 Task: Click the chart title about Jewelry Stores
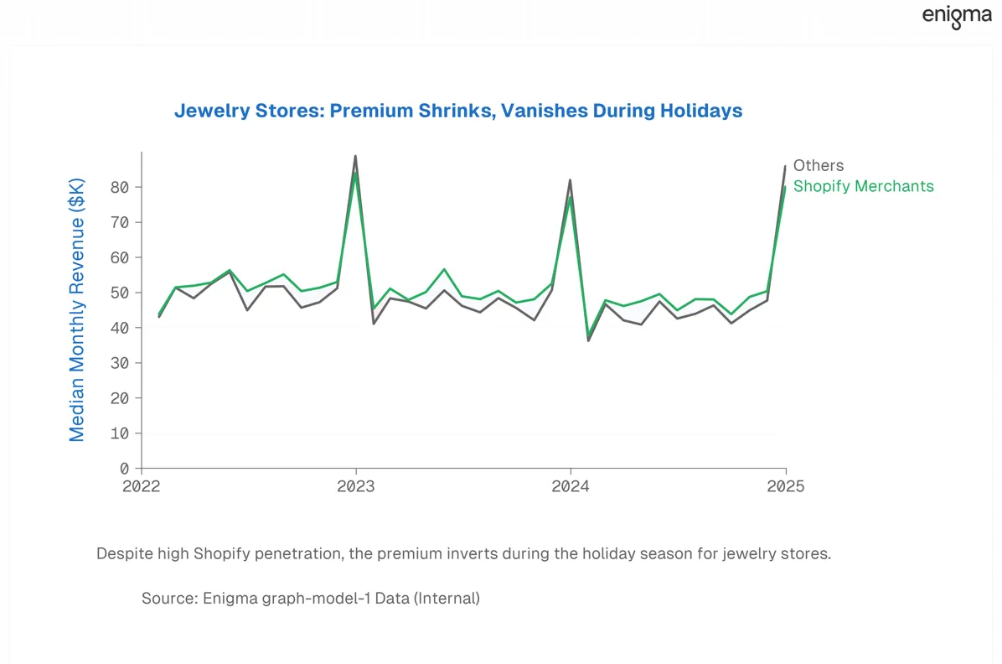(x=458, y=111)
